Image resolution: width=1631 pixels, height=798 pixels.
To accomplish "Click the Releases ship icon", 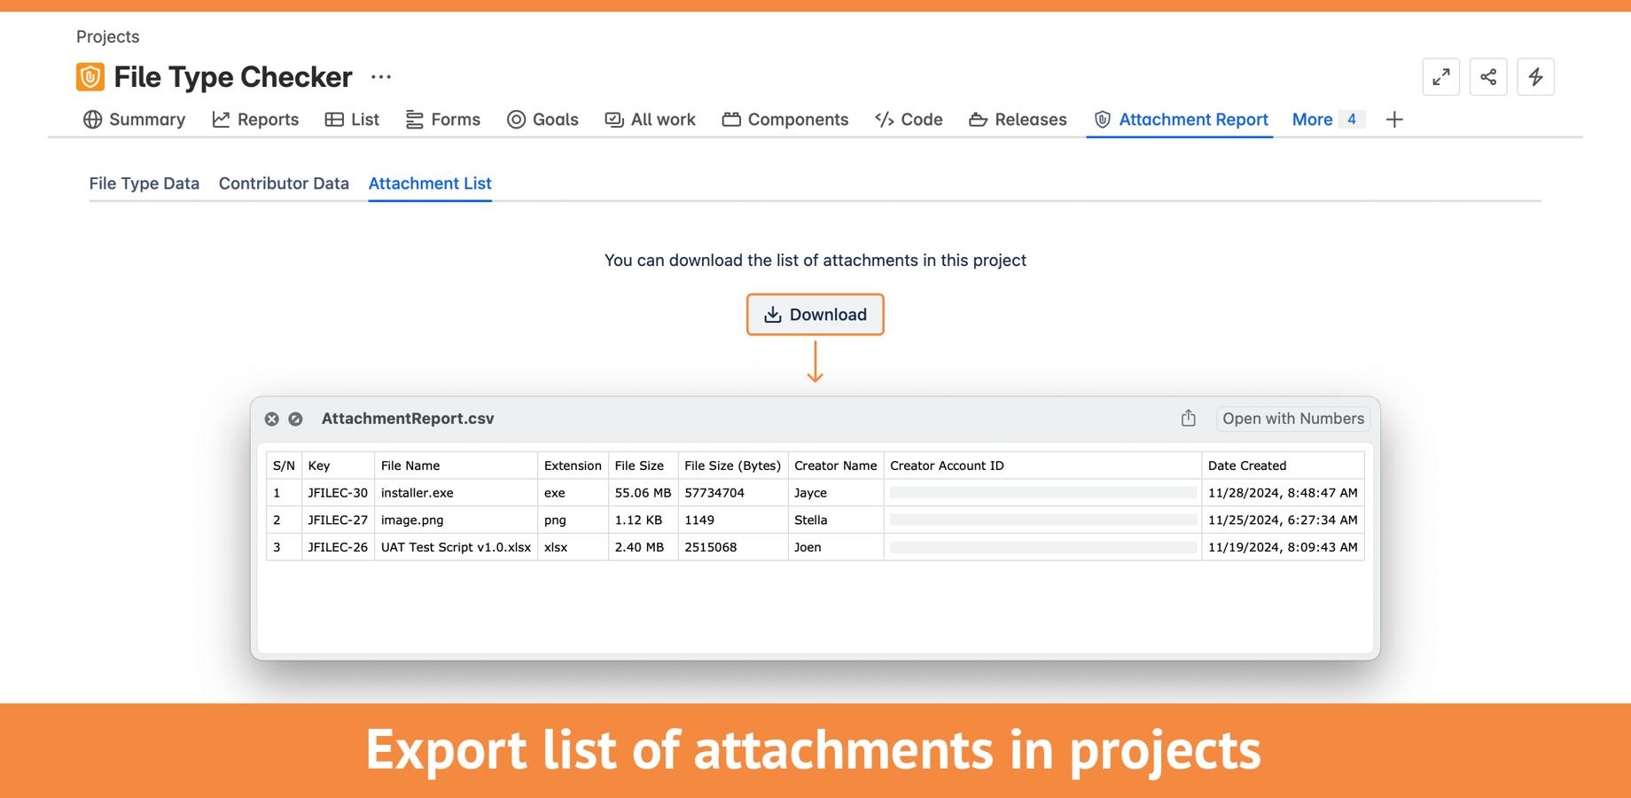I will (978, 119).
